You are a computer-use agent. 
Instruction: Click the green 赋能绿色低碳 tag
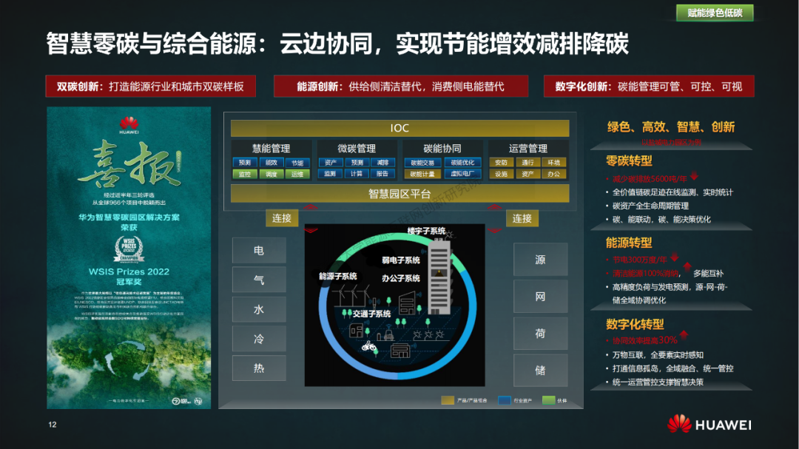(715, 13)
